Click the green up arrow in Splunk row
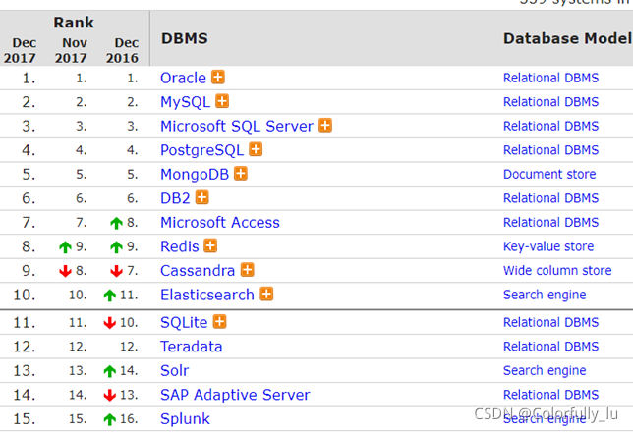The image size is (633, 432). pyautogui.click(x=110, y=419)
